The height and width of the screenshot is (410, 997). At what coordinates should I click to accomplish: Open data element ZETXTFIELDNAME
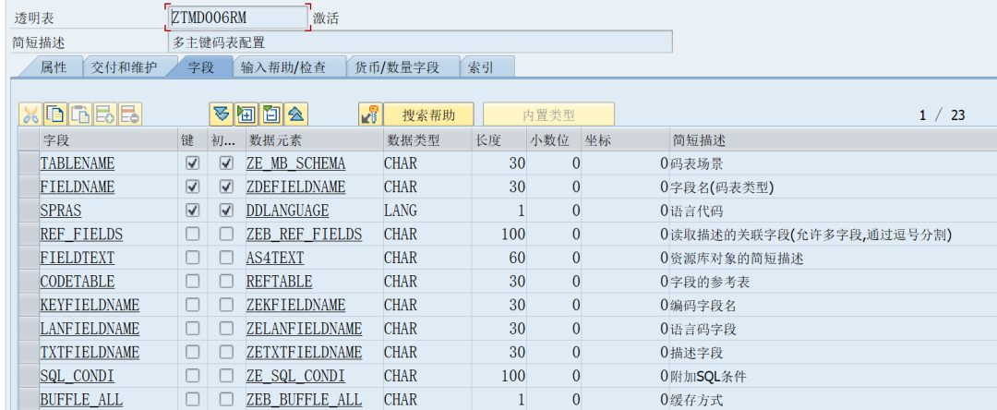tap(304, 352)
